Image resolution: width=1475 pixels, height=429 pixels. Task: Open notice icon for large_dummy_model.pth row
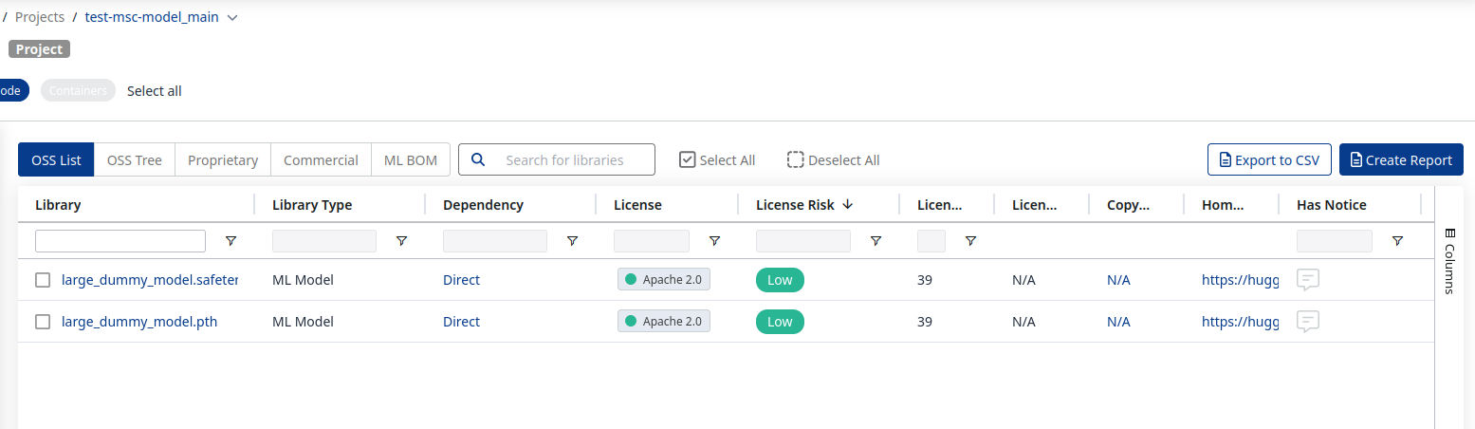[1308, 322]
